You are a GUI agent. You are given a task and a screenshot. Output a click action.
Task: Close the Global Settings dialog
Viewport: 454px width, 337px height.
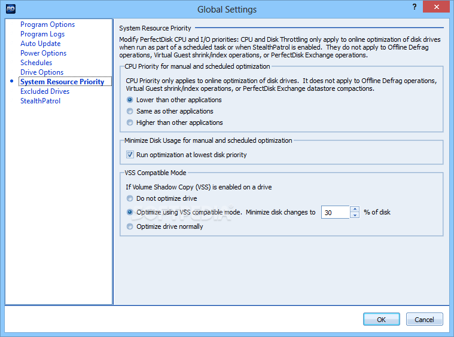point(436,7)
